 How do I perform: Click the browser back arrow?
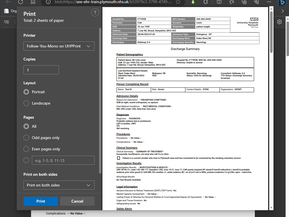tap(8, 2)
